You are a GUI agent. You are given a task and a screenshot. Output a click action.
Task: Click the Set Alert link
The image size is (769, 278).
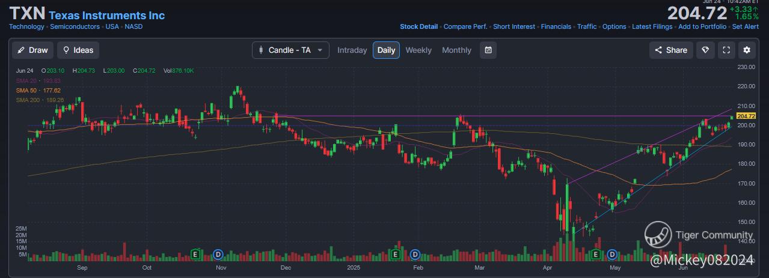[745, 27]
